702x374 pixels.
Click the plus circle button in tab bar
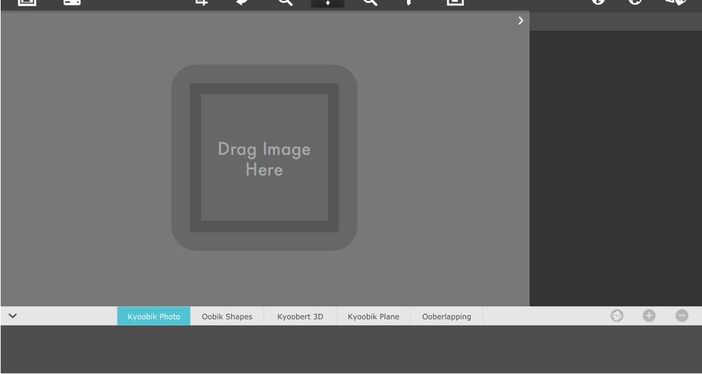tap(649, 316)
